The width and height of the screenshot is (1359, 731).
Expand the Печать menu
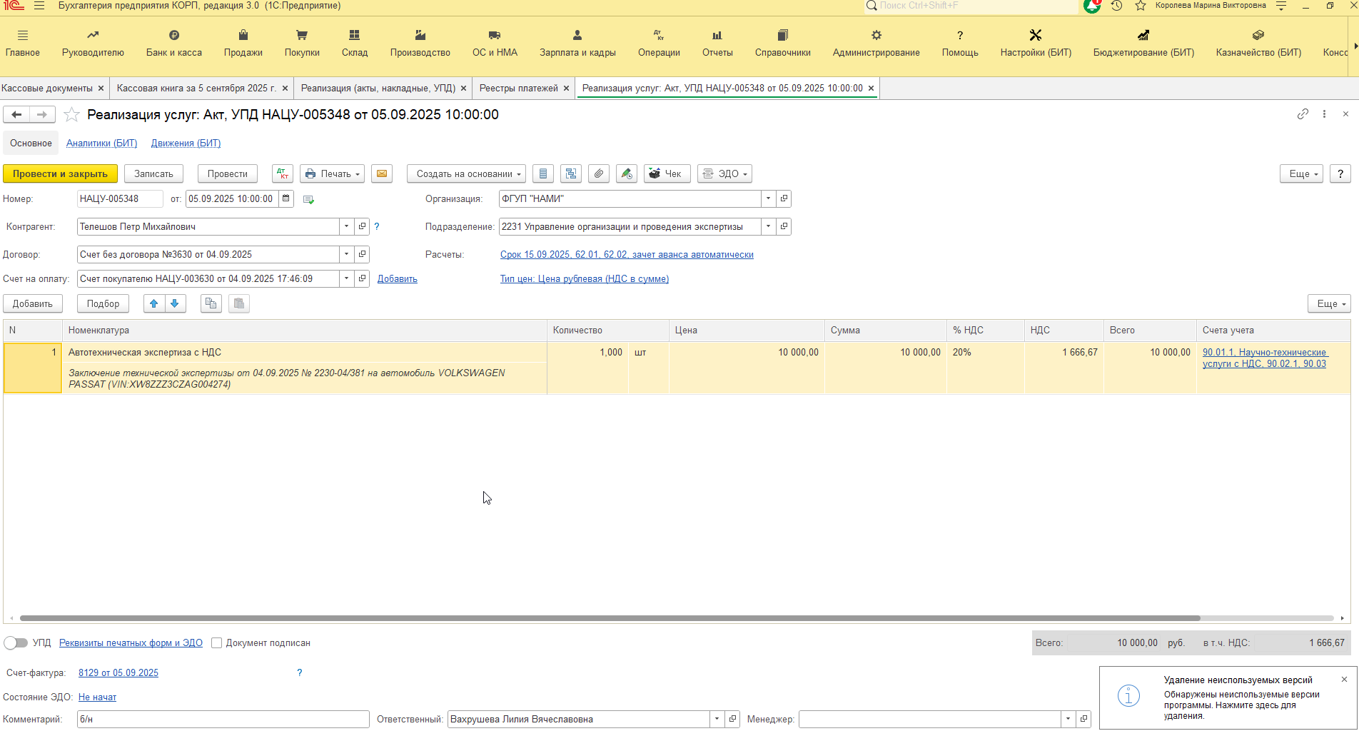[x=332, y=173]
